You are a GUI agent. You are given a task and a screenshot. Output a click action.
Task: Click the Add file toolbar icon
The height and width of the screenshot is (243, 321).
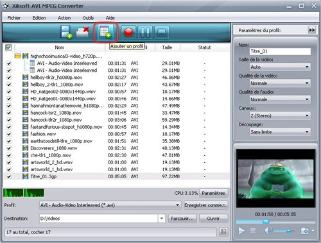[66, 32]
